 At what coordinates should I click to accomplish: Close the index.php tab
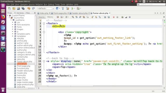pyautogui.click(x=50, y=13)
